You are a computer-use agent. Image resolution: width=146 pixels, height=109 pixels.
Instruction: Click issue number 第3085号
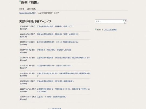click(24, 99)
